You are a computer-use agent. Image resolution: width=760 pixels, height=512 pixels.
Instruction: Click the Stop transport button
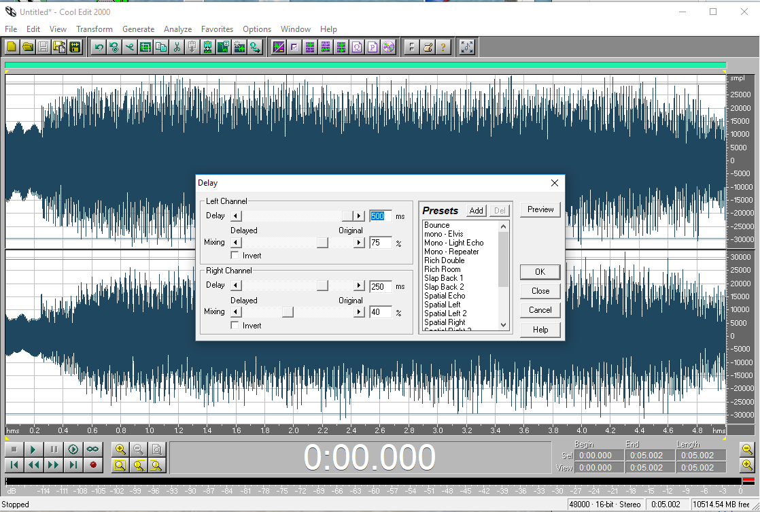[x=14, y=449]
